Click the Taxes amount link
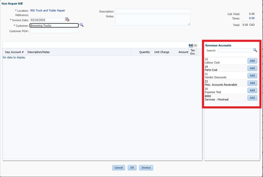The width and height of the screenshot is (263, 177). [x=252, y=18]
